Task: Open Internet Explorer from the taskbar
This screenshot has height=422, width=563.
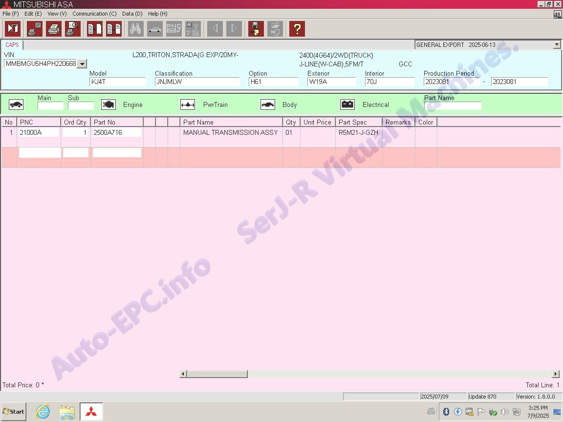Action: tap(43, 412)
